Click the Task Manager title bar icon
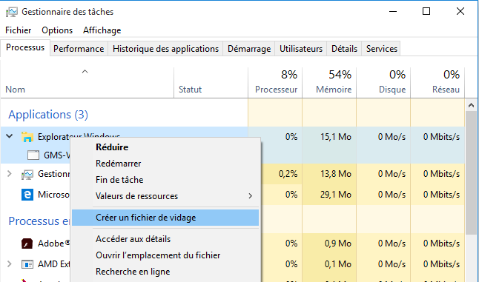The height and width of the screenshot is (282, 479). click(x=12, y=12)
